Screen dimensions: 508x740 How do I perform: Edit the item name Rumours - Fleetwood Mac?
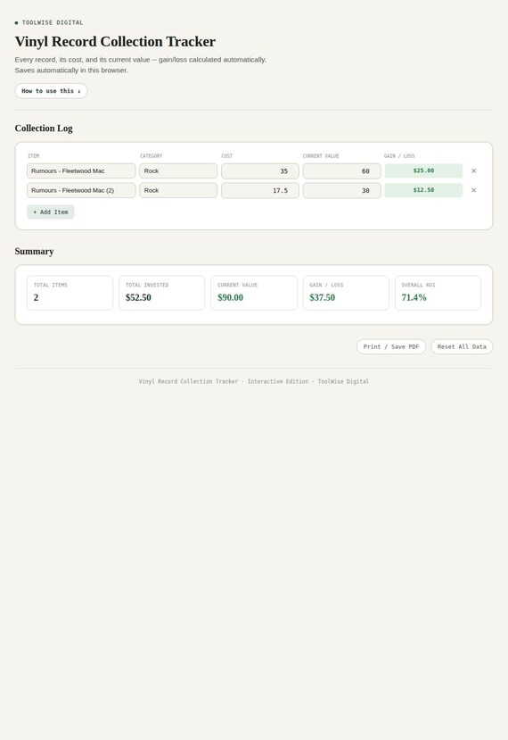tap(81, 170)
